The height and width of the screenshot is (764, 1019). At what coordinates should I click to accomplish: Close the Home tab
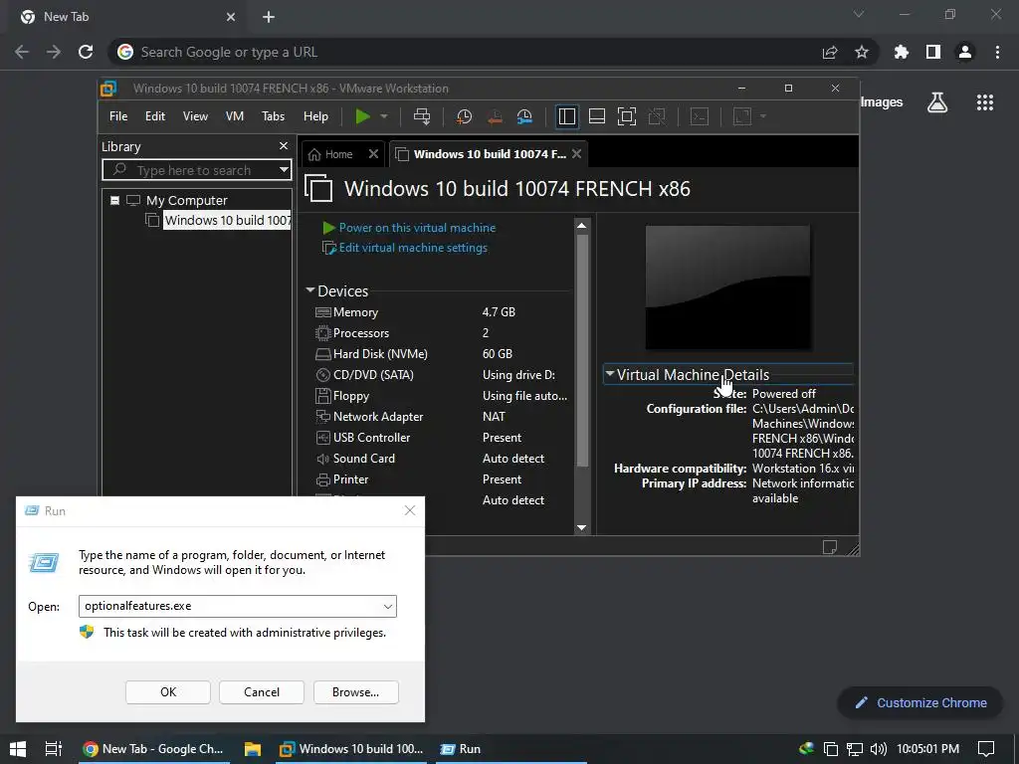click(x=373, y=154)
